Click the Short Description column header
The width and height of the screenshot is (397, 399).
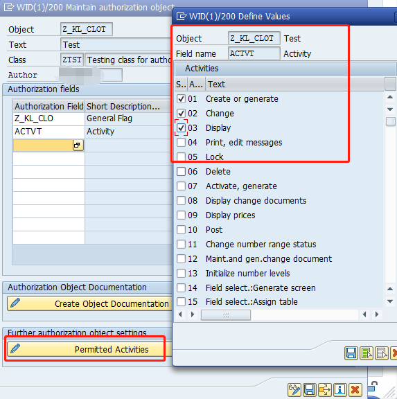[x=129, y=106]
